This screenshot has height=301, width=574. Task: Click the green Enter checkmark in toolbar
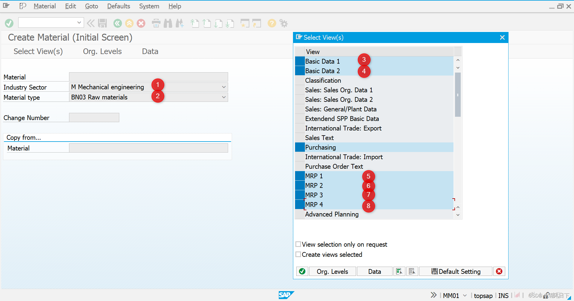click(9, 23)
